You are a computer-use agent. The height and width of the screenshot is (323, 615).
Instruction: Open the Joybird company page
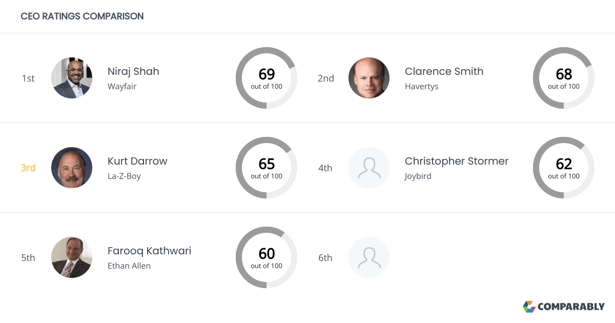pos(418,176)
